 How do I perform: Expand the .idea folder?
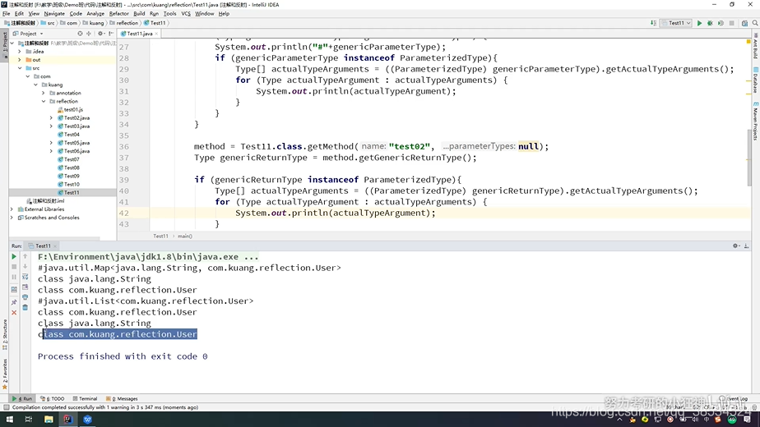20,51
